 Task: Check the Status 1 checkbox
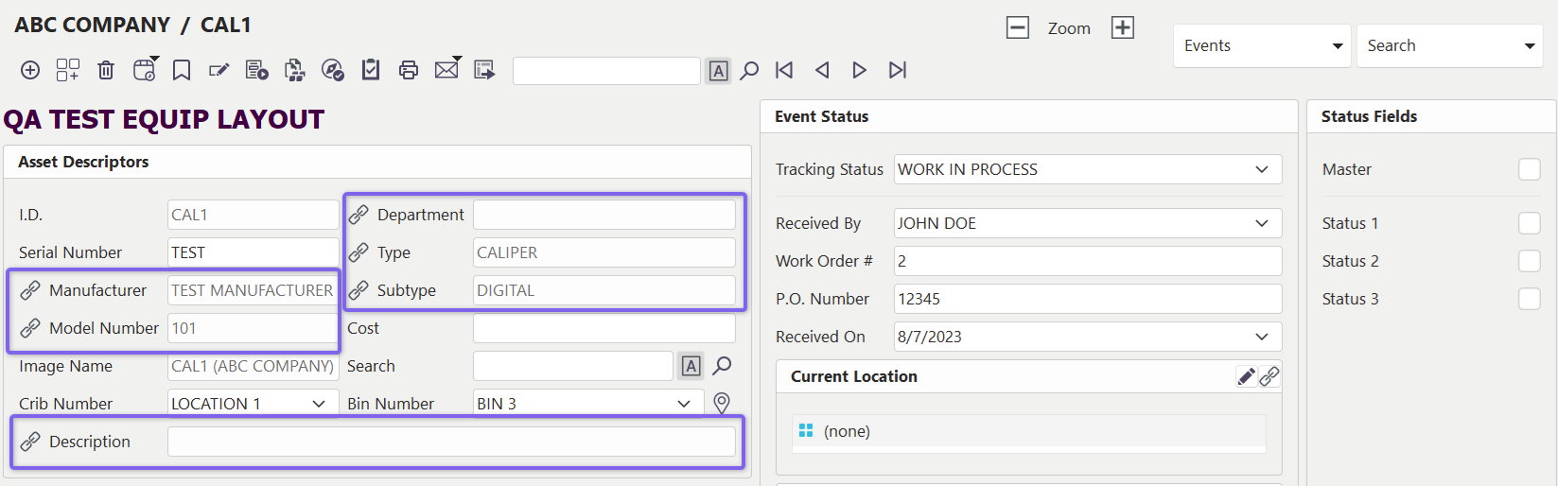pyautogui.click(x=1529, y=223)
